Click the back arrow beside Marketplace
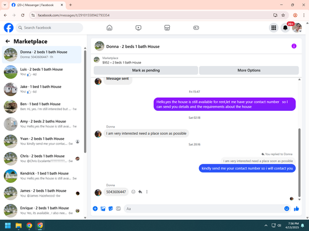Image resolution: width=309 pixels, height=231 pixels. pos(7,41)
